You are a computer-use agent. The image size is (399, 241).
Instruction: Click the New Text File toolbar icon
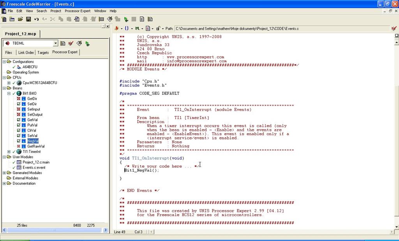coord(4,19)
